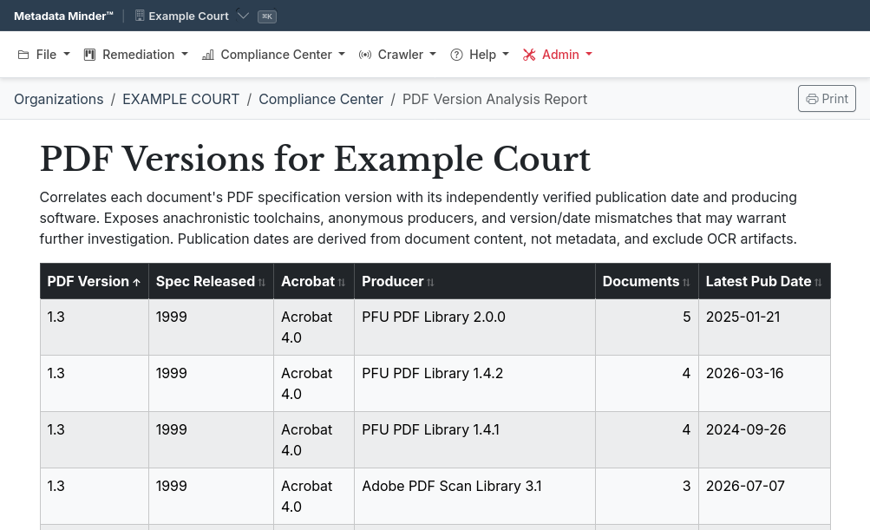Click the Remediation kanban icon
870x530 pixels.
[x=89, y=55]
